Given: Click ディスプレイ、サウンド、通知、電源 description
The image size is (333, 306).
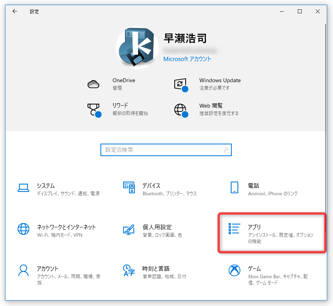Looking at the screenshot, I should tap(68, 194).
